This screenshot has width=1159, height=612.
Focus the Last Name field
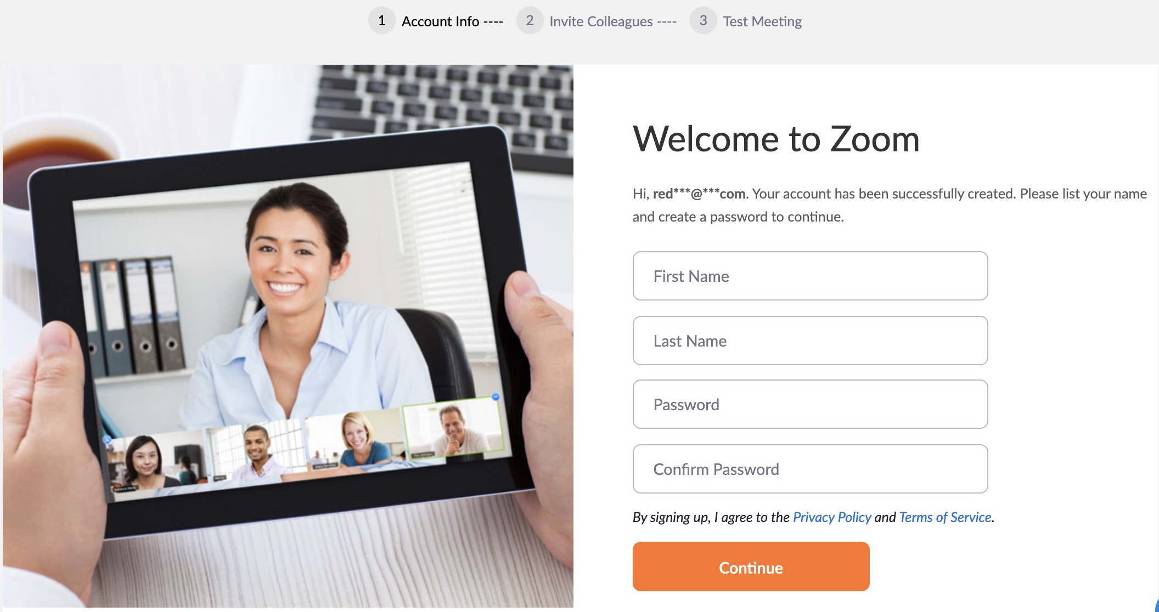click(810, 341)
